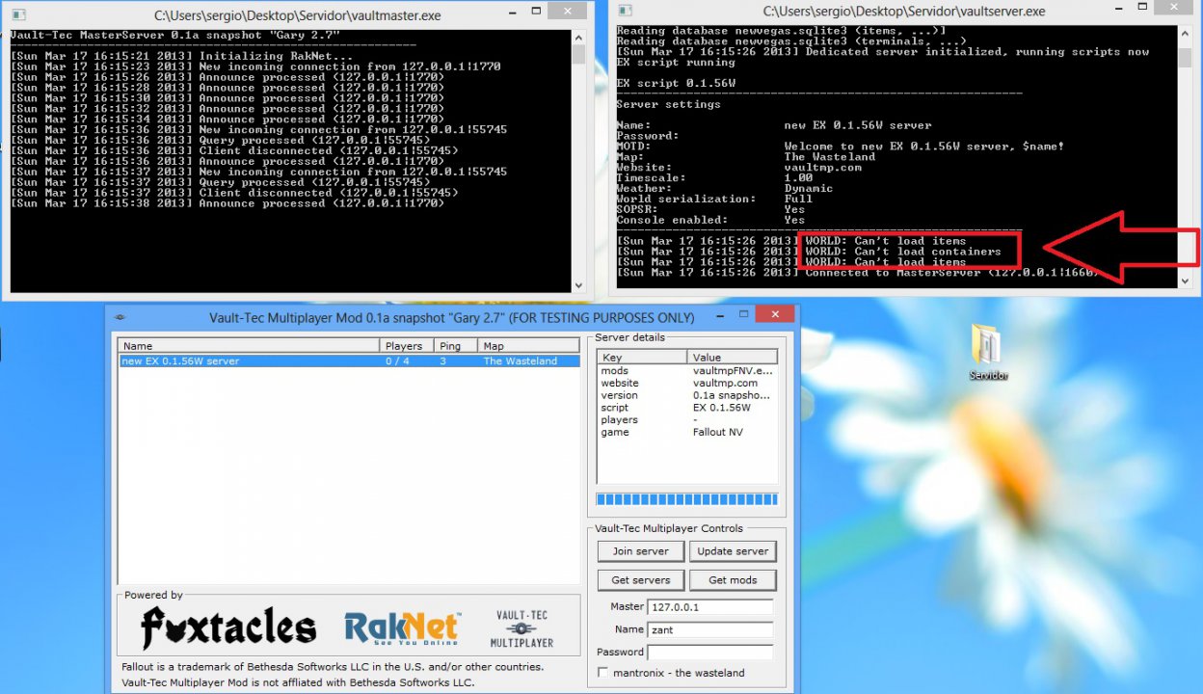This screenshot has width=1203, height=694.
Task: Close the Vault-Tec Multiplayer Mod window
Action: (x=775, y=315)
